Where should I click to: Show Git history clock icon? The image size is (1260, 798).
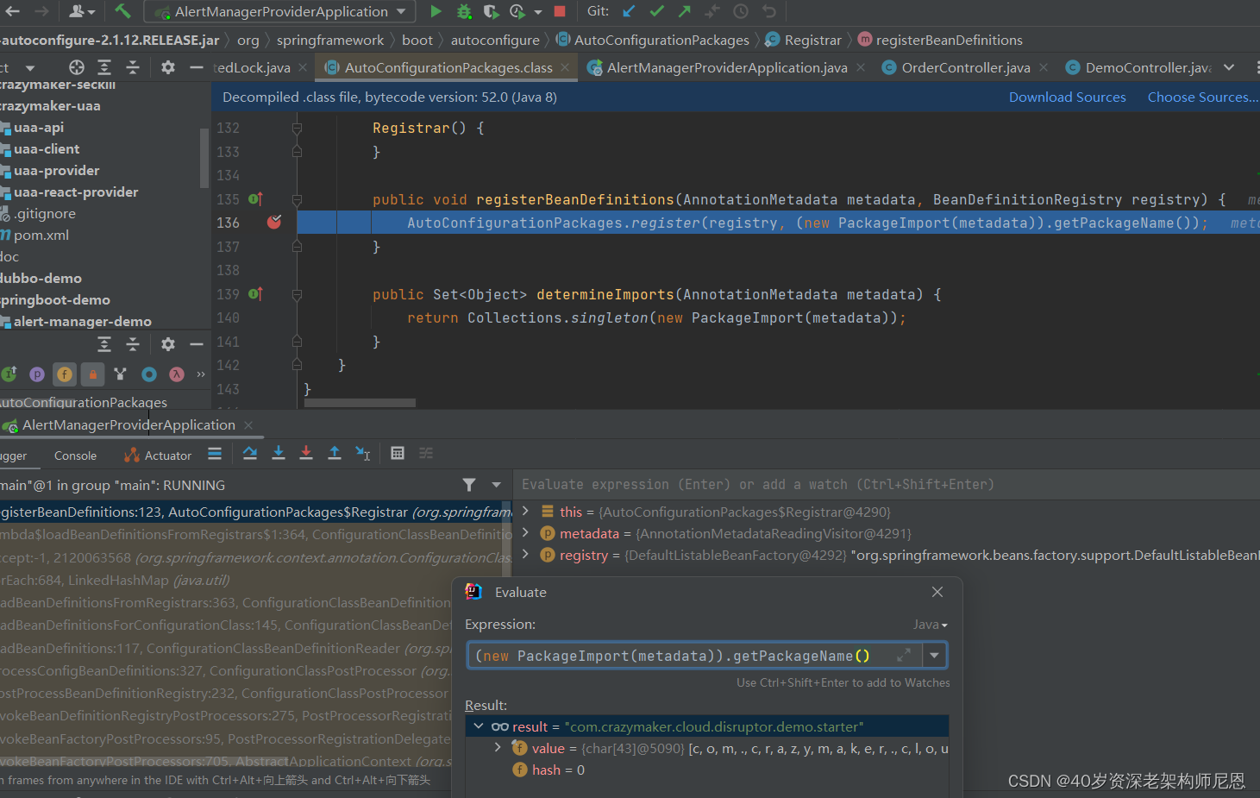741,11
